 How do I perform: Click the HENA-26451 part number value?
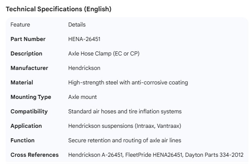pos(85,39)
